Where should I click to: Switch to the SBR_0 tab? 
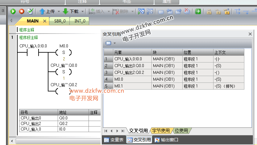coord(60,21)
